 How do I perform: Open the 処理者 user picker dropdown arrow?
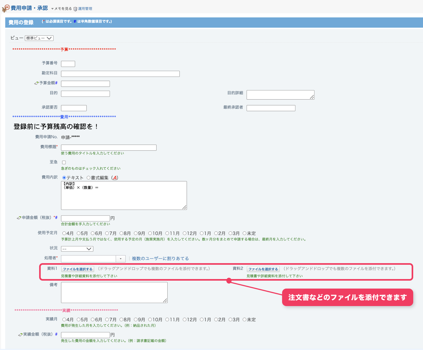121,259
